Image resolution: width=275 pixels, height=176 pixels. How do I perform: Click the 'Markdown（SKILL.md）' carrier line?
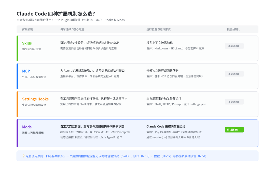point(175,49)
